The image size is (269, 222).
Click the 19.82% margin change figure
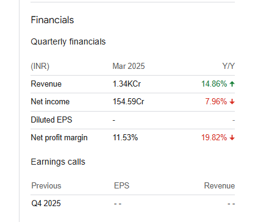(214, 138)
